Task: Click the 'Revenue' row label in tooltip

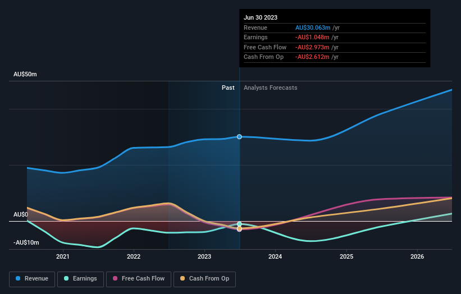Action: coord(255,27)
